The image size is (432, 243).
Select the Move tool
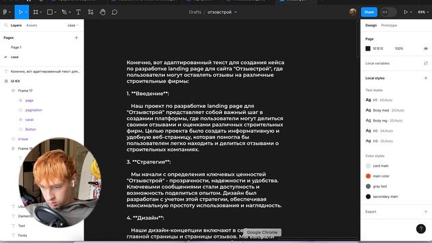[20, 12]
